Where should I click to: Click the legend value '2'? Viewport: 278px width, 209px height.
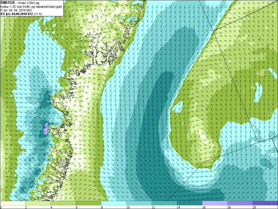[26, 207]
